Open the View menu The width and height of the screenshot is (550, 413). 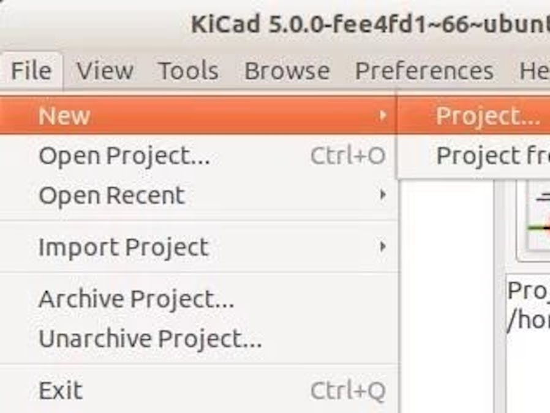point(105,71)
